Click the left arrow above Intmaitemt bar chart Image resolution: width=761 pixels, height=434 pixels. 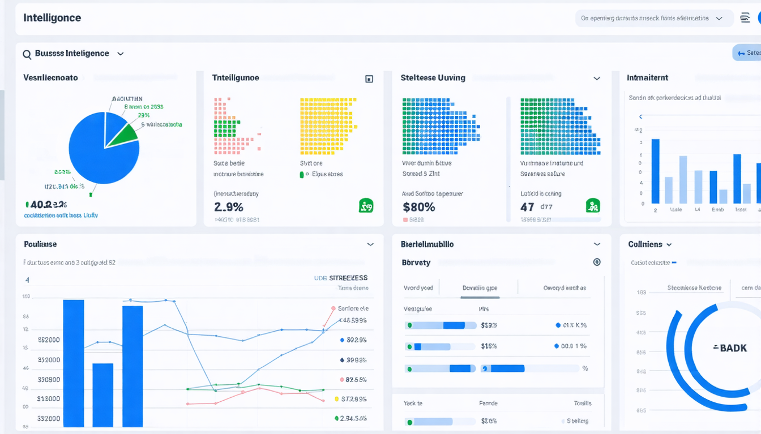coord(641,117)
